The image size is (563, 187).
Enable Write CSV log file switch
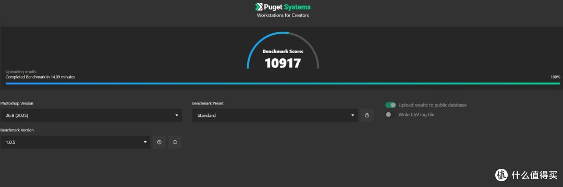pyautogui.click(x=390, y=114)
